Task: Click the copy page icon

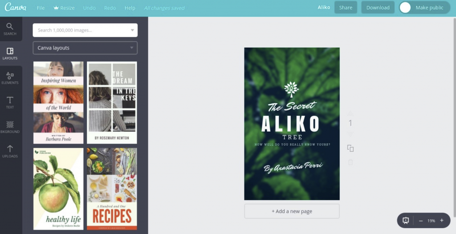Action: (350, 148)
